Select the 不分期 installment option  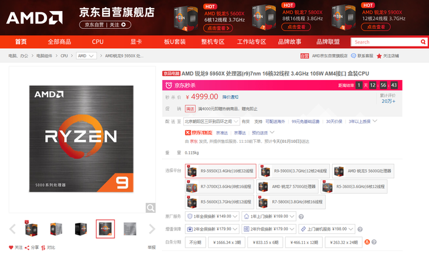[195, 242]
